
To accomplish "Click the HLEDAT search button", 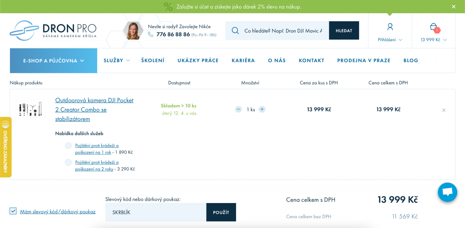I will tap(344, 30).
